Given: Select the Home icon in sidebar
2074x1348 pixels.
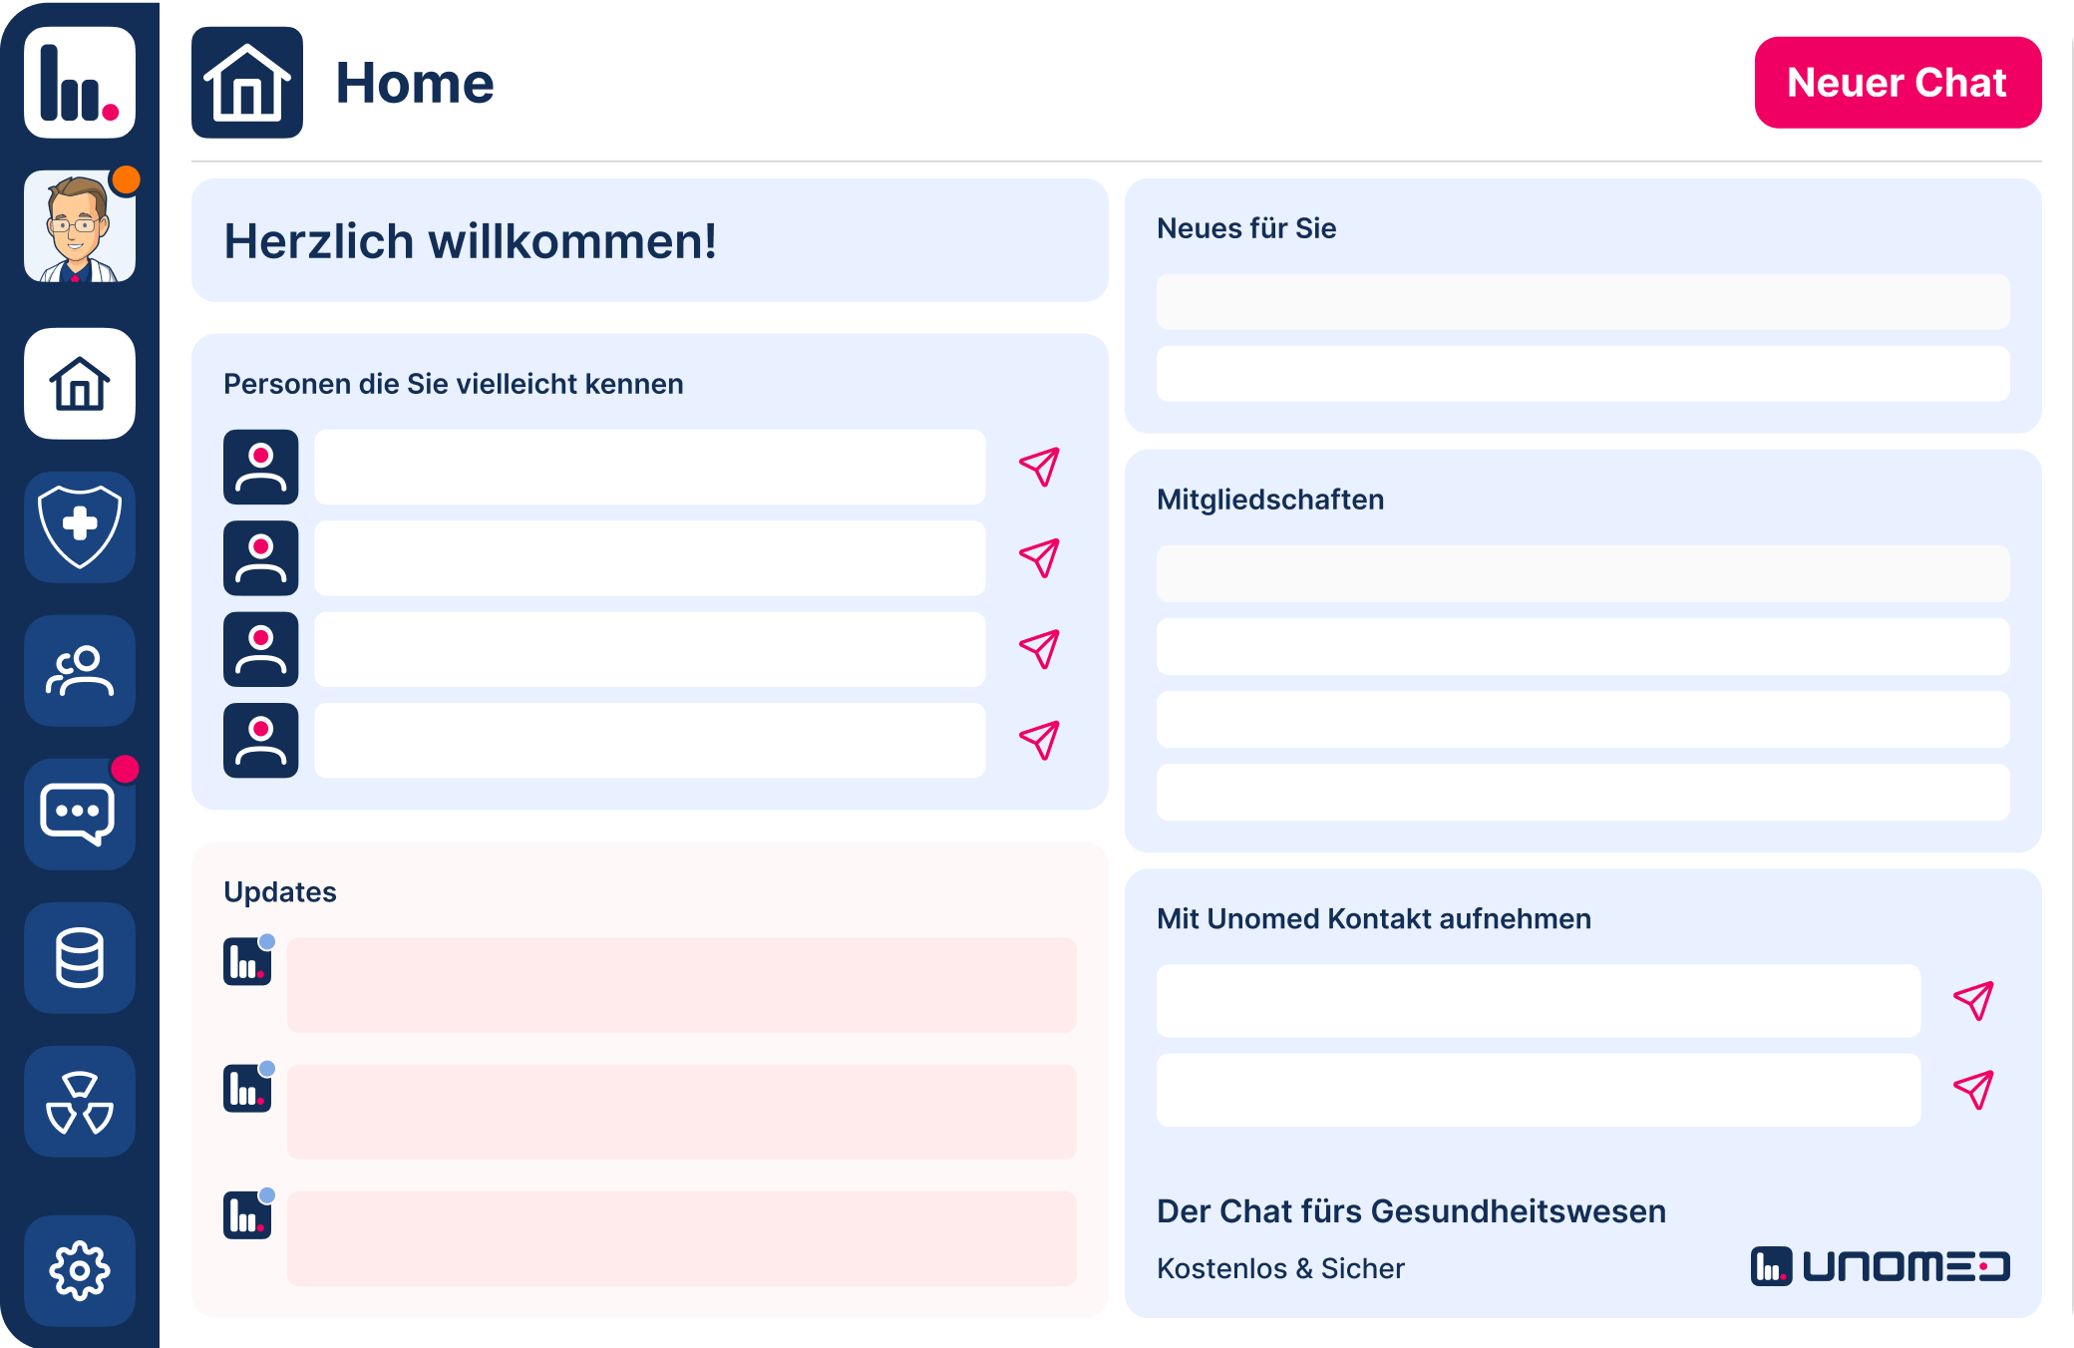Looking at the screenshot, I should tap(80, 384).
